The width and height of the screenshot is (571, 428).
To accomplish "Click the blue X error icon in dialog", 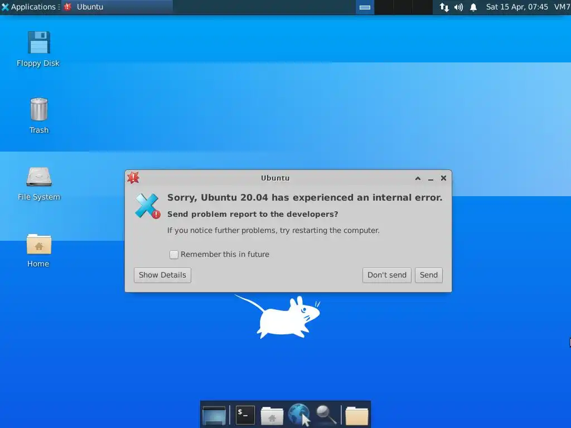I will pos(147,206).
